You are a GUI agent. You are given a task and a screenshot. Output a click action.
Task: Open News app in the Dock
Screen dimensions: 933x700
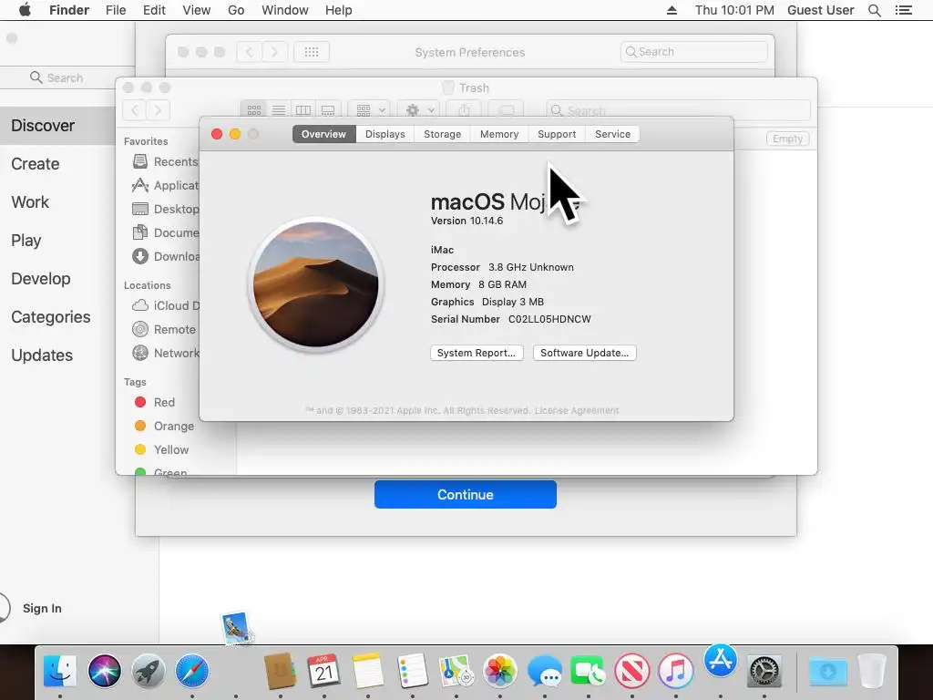pos(632,671)
